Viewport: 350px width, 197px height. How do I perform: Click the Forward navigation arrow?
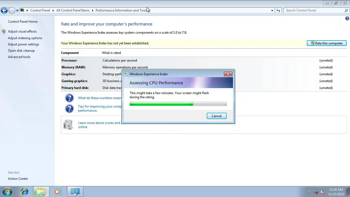click(x=12, y=10)
